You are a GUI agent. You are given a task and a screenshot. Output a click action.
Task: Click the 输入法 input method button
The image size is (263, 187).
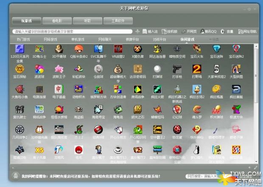pos(150,31)
